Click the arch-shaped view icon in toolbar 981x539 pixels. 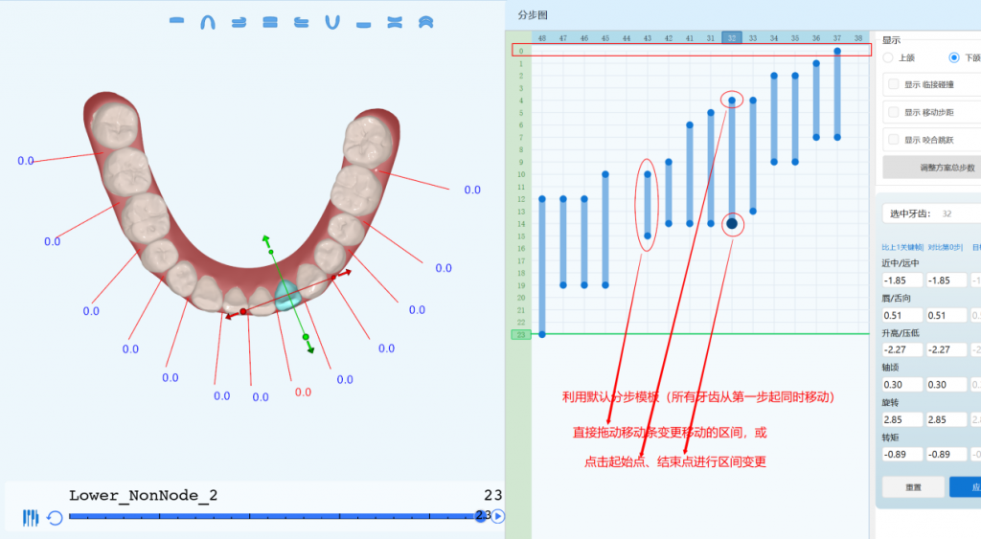tap(207, 22)
